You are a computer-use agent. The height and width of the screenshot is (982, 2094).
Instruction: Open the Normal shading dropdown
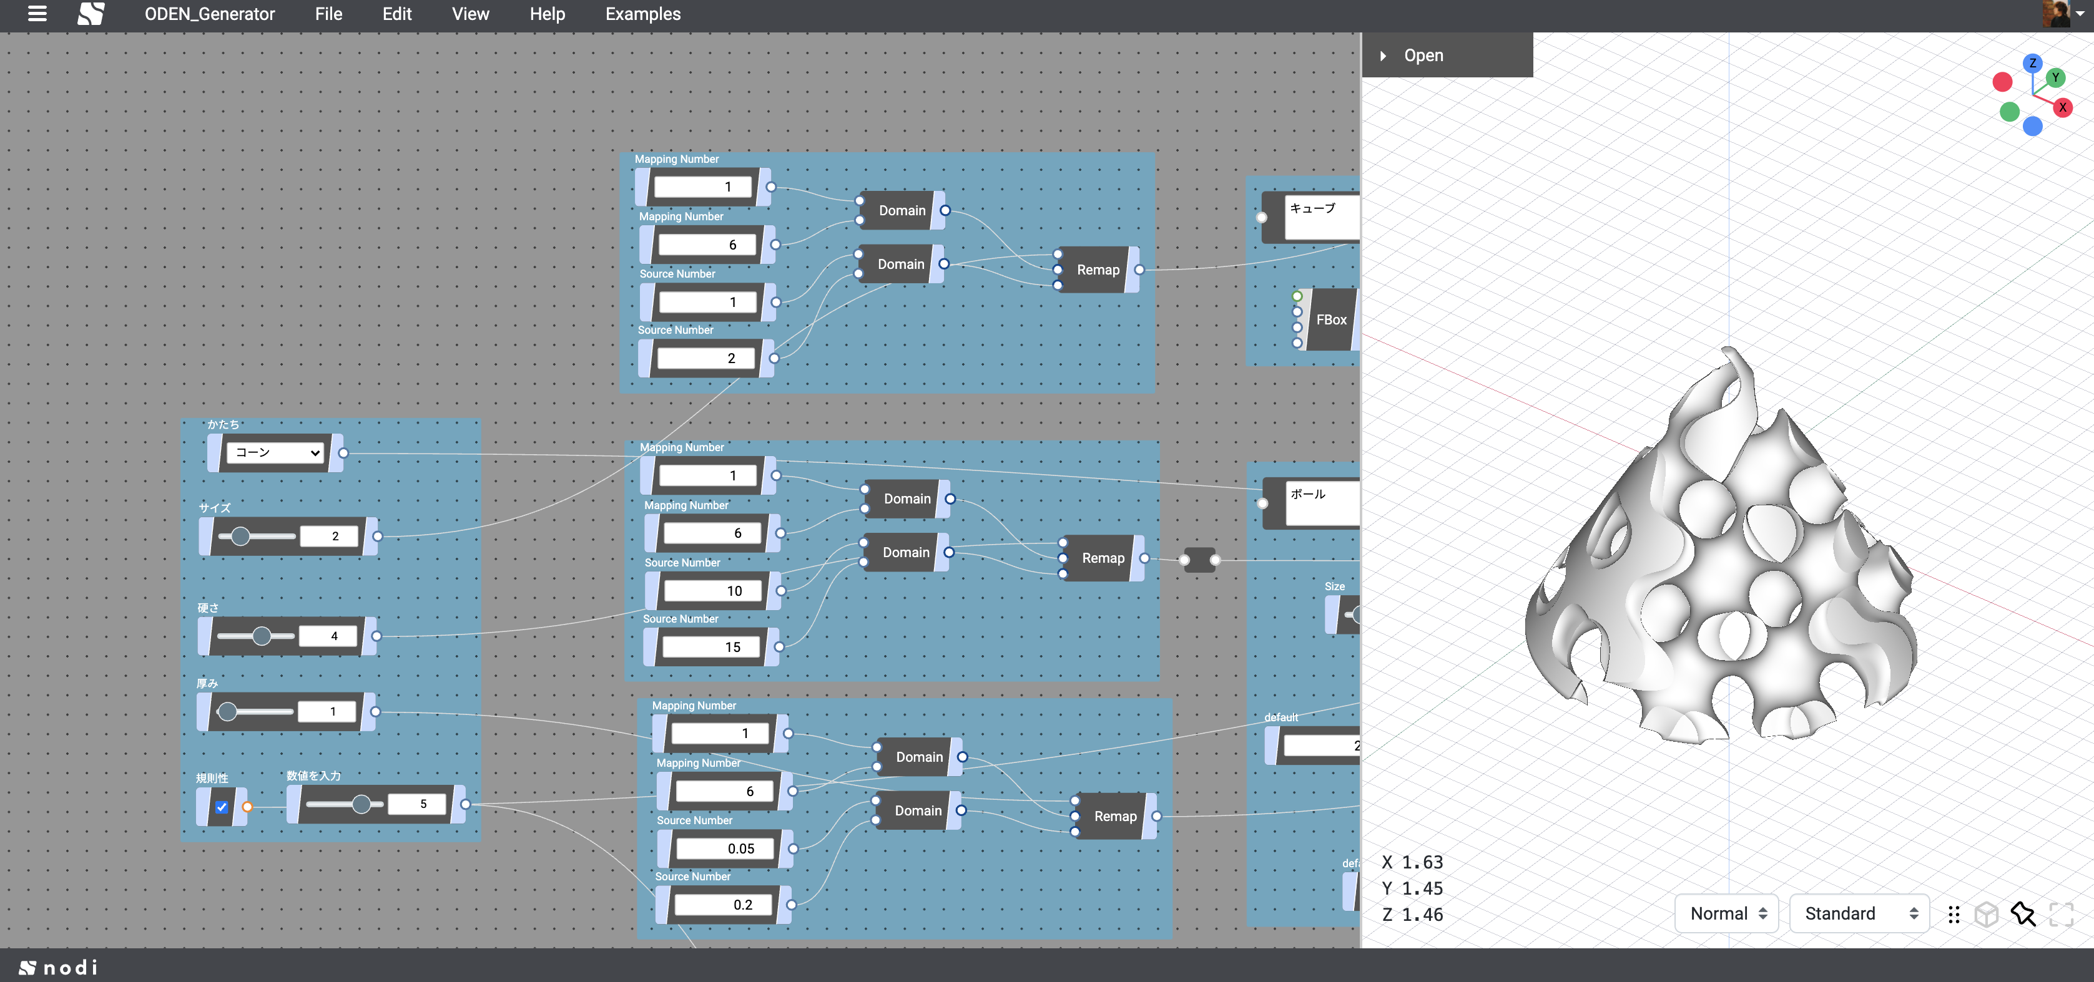[x=1726, y=914]
